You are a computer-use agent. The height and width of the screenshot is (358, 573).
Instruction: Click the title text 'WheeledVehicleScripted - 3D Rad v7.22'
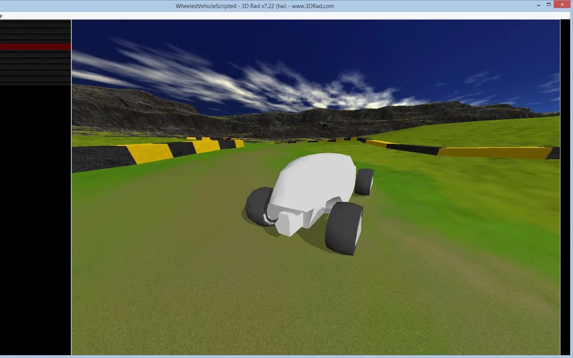click(x=225, y=6)
